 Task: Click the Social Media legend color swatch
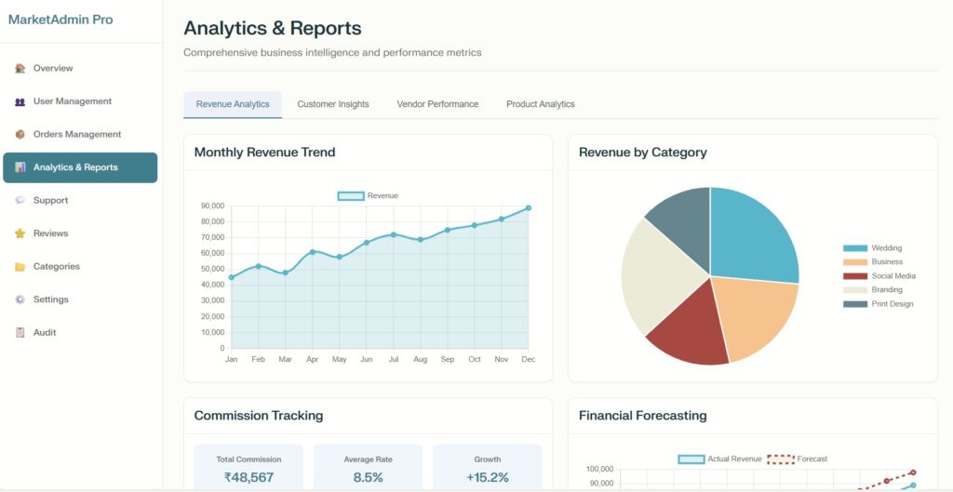tap(854, 276)
